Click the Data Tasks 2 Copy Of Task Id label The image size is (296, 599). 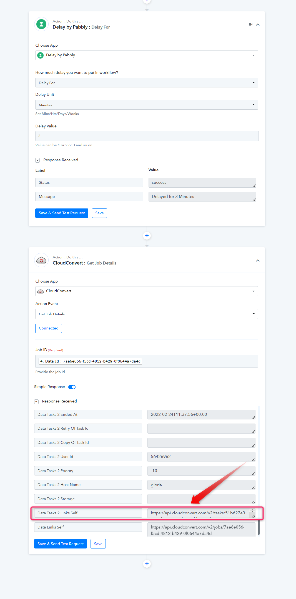[x=88, y=442]
